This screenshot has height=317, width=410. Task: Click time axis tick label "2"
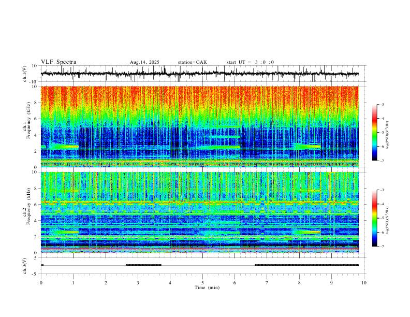(x=106, y=283)
